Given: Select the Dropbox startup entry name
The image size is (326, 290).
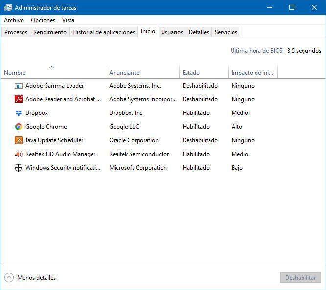Looking at the screenshot, I should pos(37,113).
